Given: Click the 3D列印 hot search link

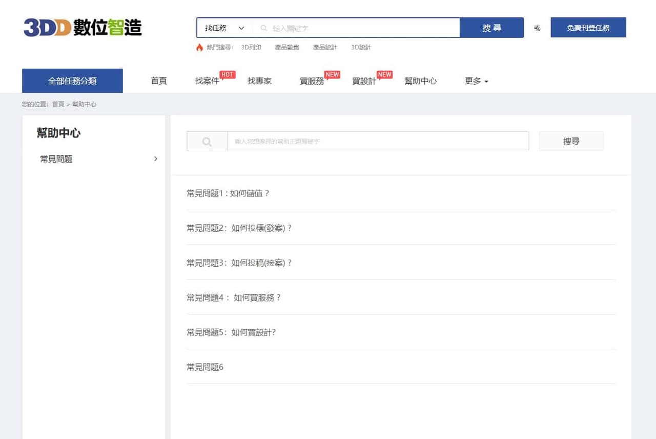Looking at the screenshot, I should pyautogui.click(x=251, y=47).
